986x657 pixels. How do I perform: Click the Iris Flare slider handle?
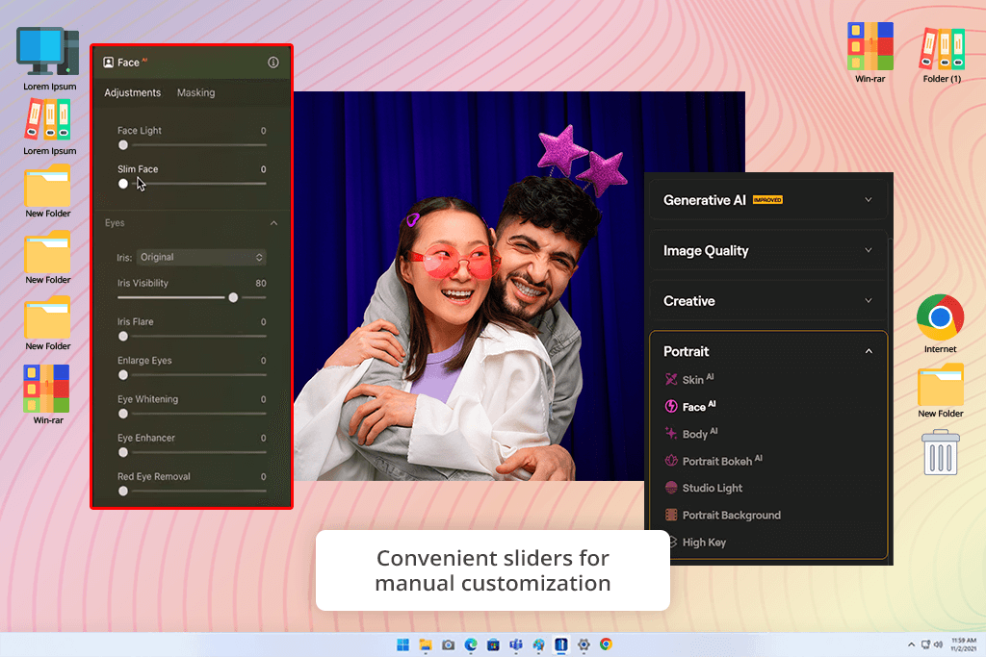pyautogui.click(x=123, y=336)
